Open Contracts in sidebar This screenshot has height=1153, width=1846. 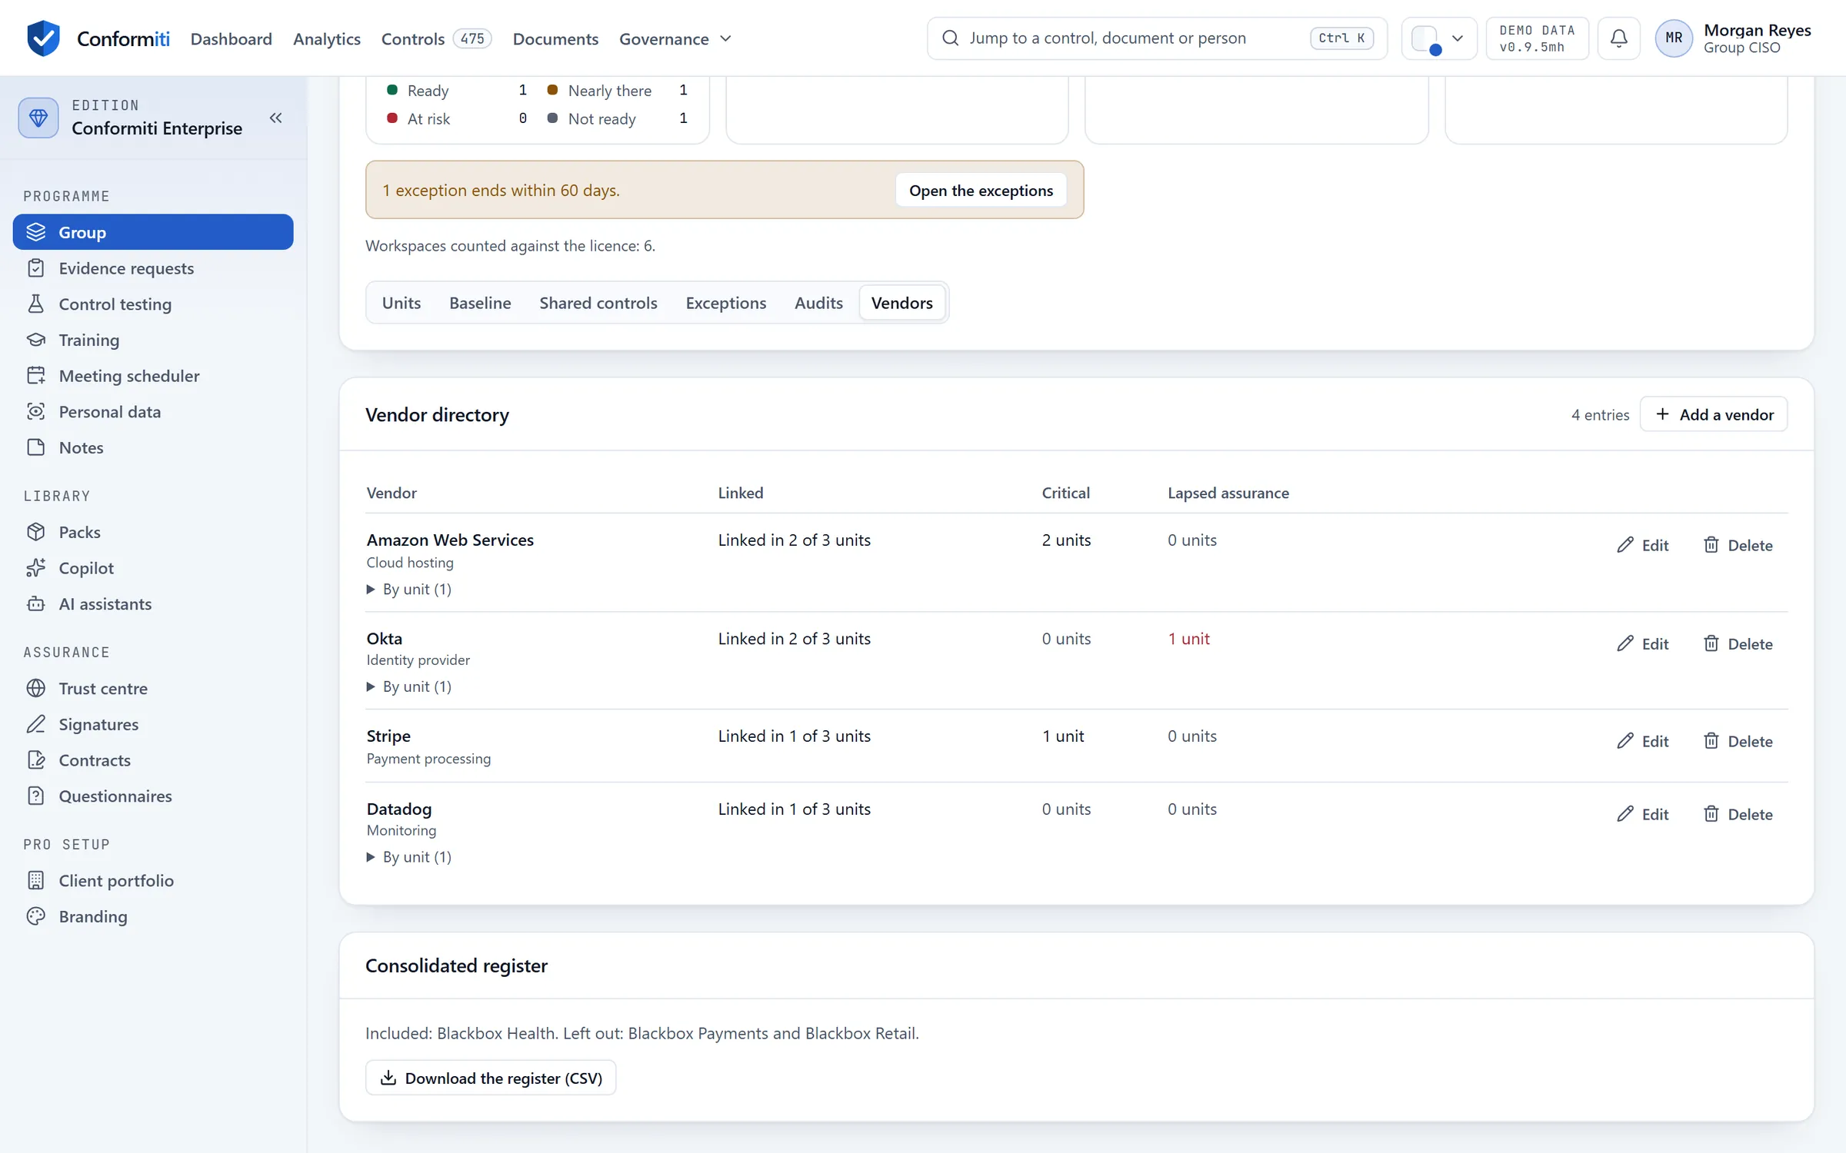click(153, 760)
